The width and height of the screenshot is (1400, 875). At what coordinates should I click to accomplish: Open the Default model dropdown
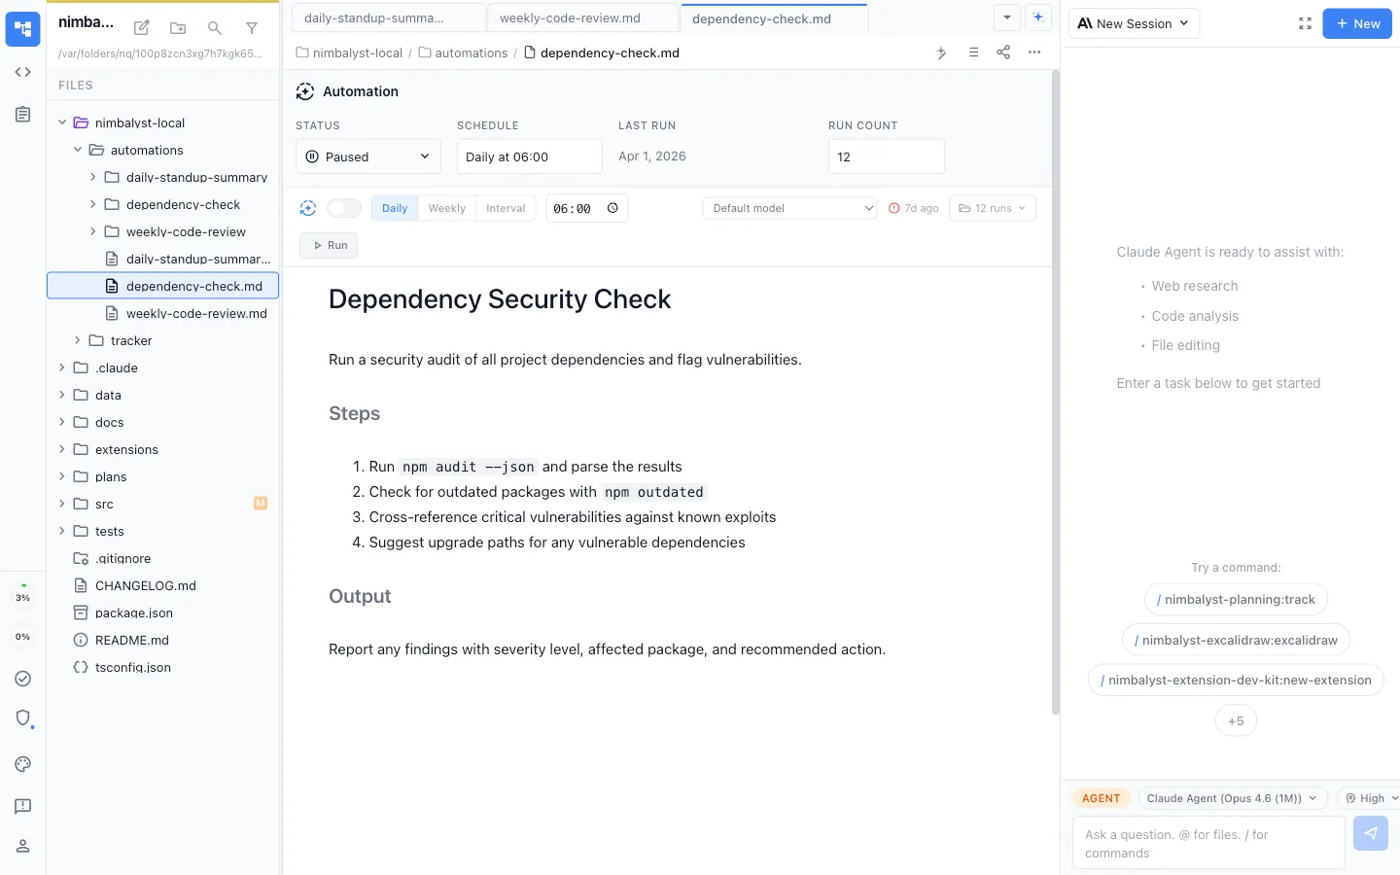coord(789,208)
